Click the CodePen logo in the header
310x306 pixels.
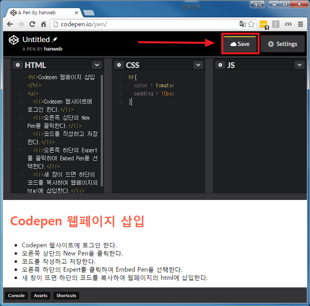click(14, 40)
